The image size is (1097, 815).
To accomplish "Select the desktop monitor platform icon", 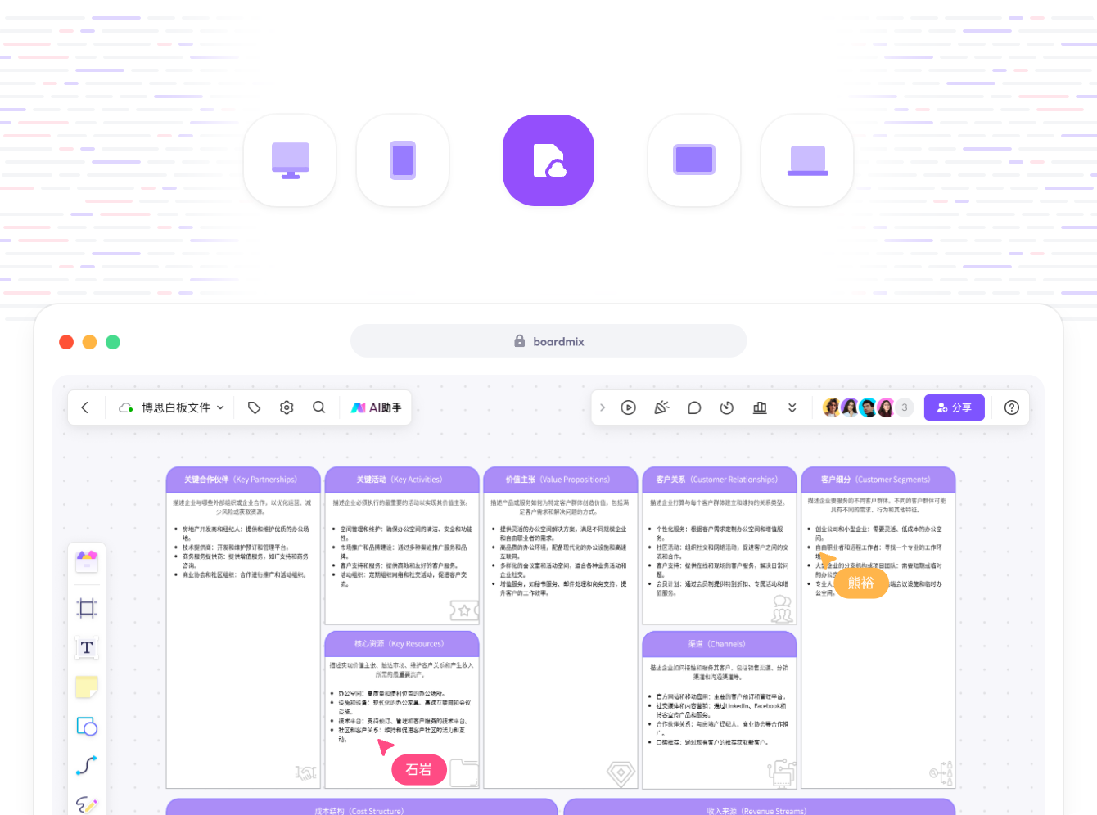I will (290, 160).
